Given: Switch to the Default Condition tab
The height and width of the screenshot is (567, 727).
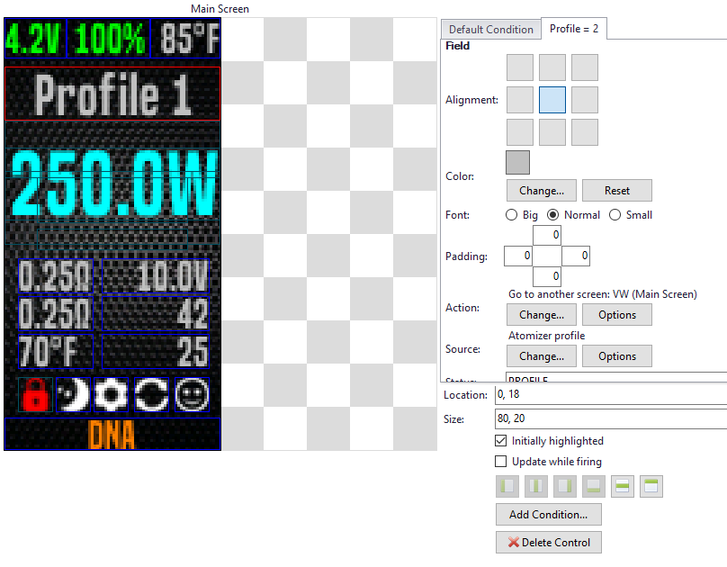Looking at the screenshot, I should tap(490, 30).
